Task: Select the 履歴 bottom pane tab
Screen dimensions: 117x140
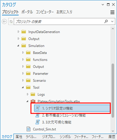Action: coord(112,137)
